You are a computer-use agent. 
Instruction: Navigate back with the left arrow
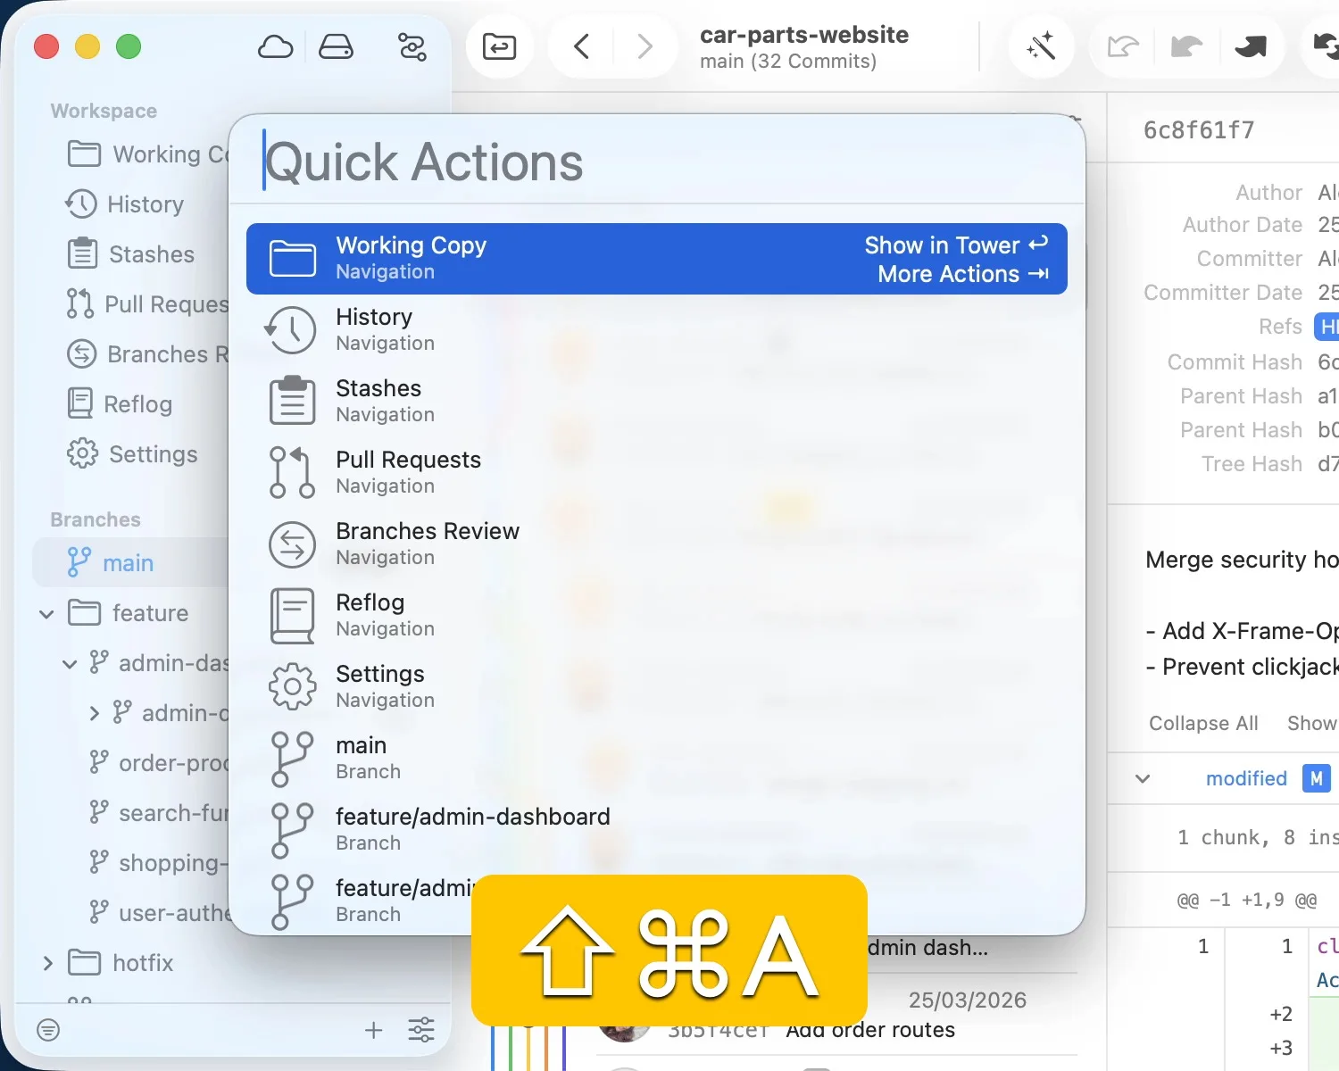[x=581, y=46]
